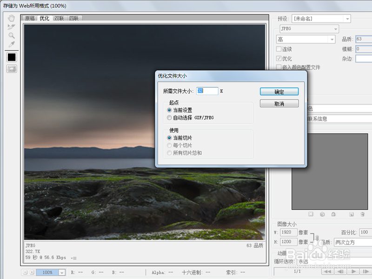Select the Slice Select tool
The height and width of the screenshot is (279, 372).
[11, 27]
